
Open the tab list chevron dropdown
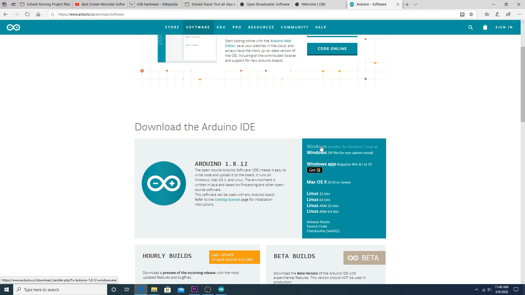click(416, 4)
